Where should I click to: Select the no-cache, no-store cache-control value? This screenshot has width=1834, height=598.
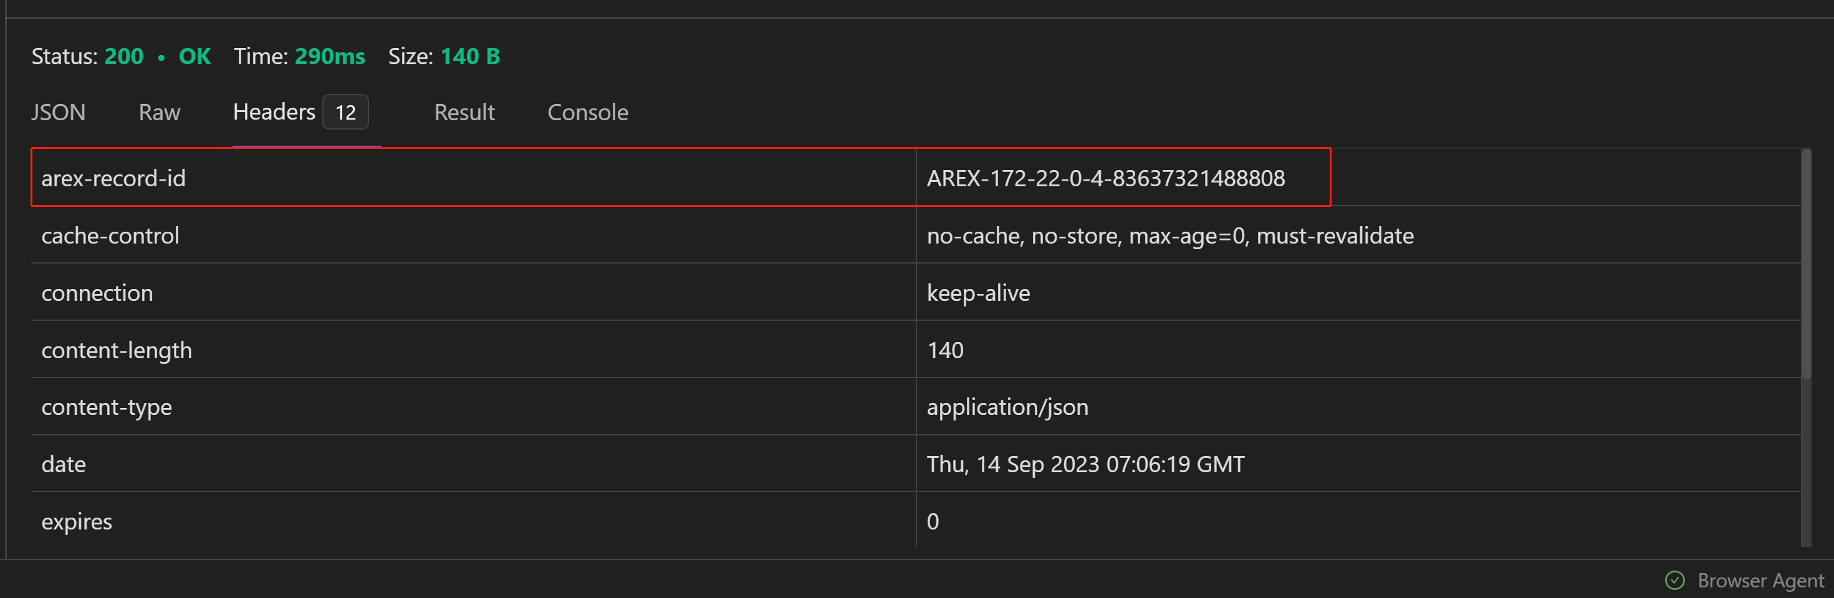(1169, 235)
